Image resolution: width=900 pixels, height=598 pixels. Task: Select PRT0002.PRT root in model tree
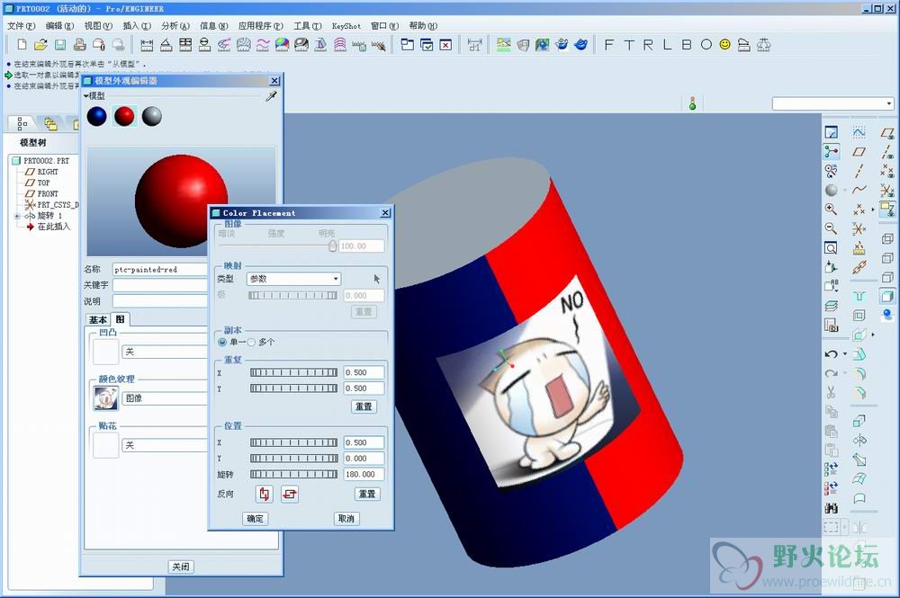click(x=40, y=161)
